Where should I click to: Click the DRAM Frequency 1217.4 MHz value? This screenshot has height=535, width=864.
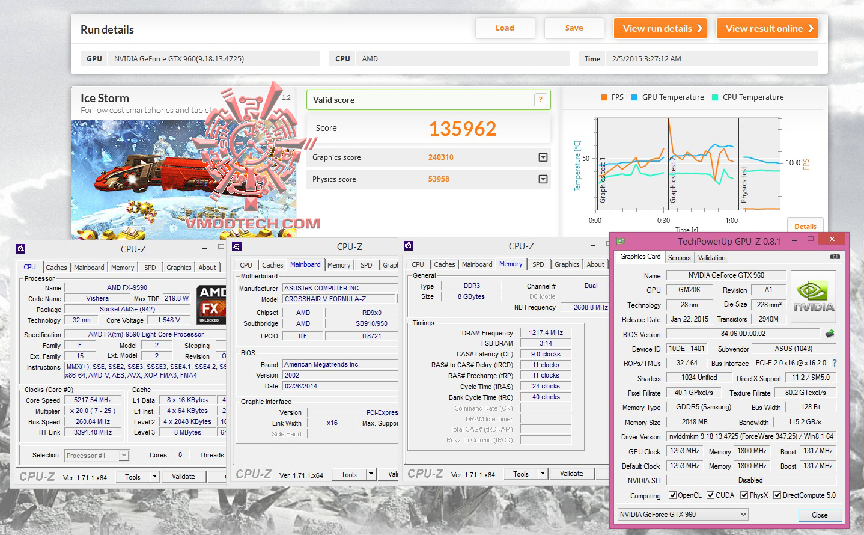(x=546, y=332)
